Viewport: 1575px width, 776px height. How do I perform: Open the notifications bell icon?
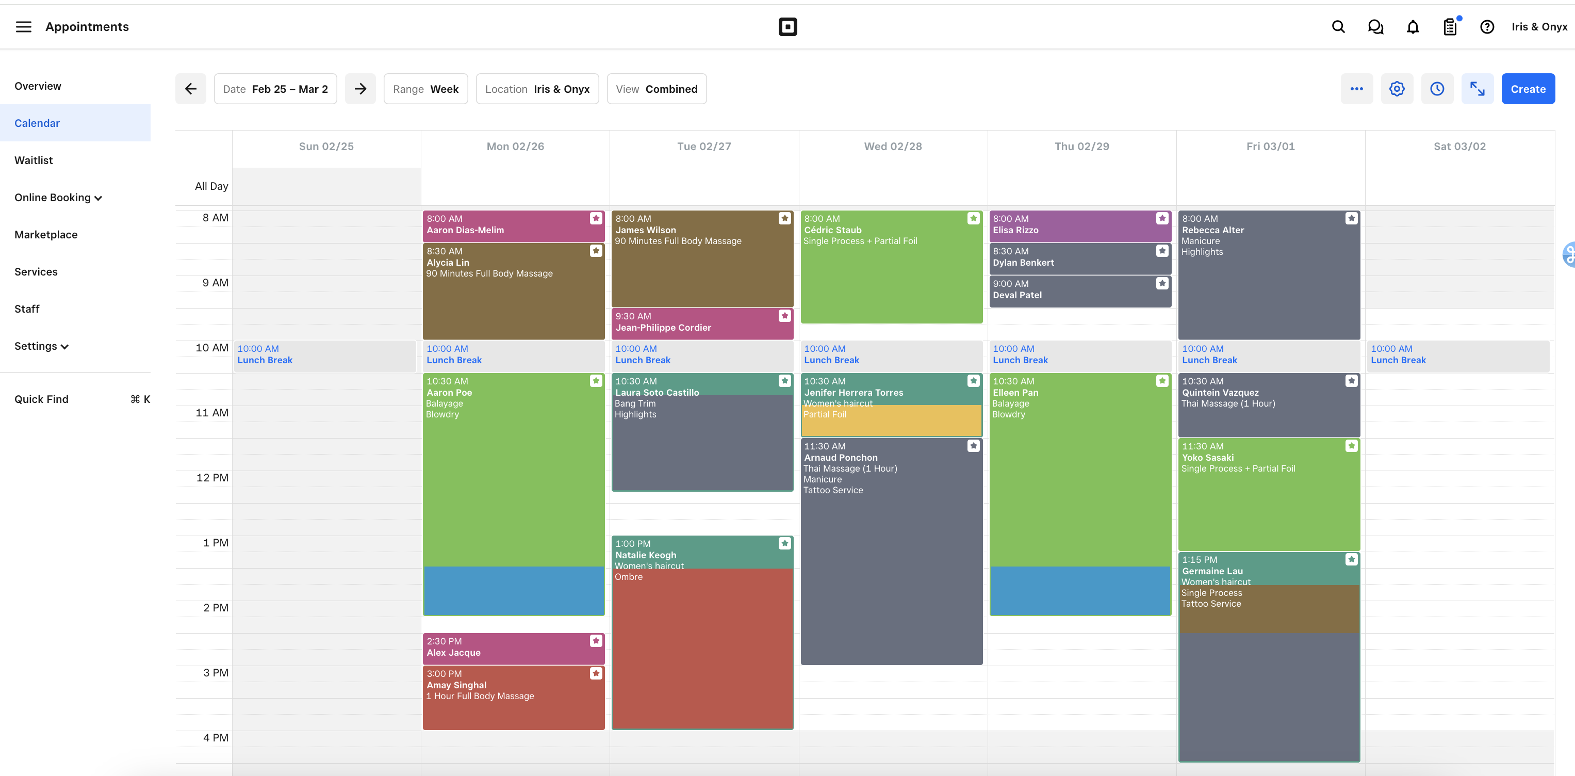coord(1412,27)
